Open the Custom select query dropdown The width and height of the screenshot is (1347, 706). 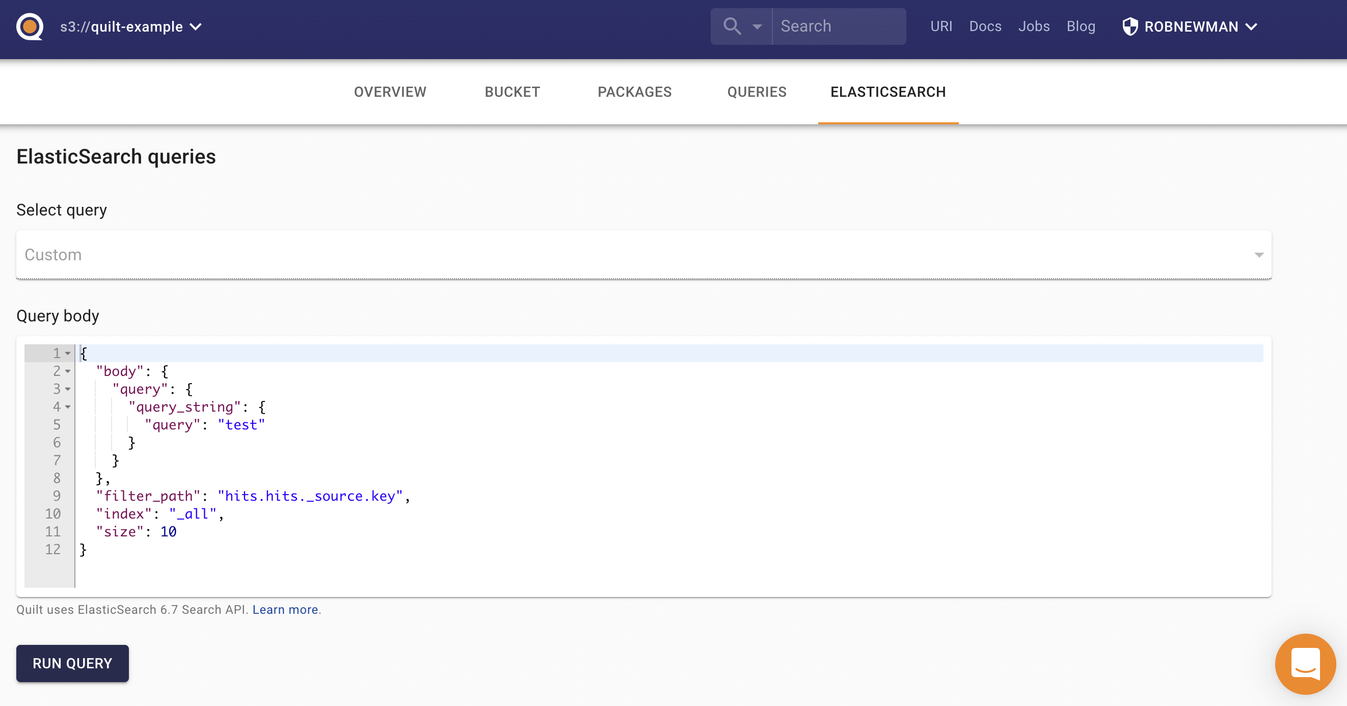(x=643, y=255)
